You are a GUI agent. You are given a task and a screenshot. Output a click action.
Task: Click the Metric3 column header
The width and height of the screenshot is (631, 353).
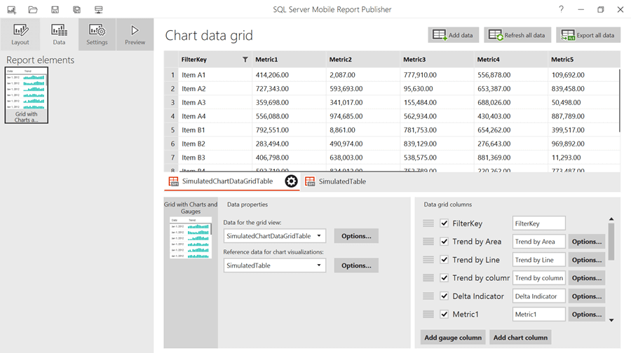pyautogui.click(x=437, y=60)
